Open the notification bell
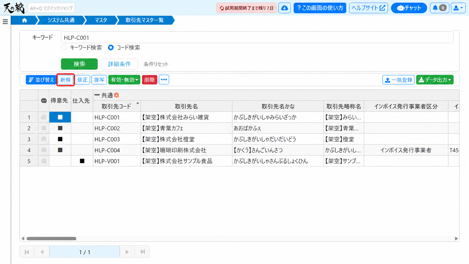This screenshot has height=264, width=469. tap(439, 8)
